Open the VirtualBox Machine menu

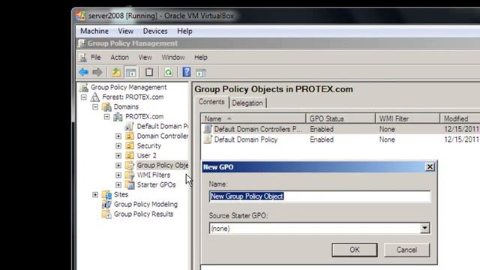click(x=94, y=31)
